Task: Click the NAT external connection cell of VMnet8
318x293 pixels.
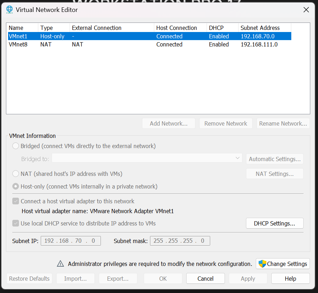Action: pos(77,44)
